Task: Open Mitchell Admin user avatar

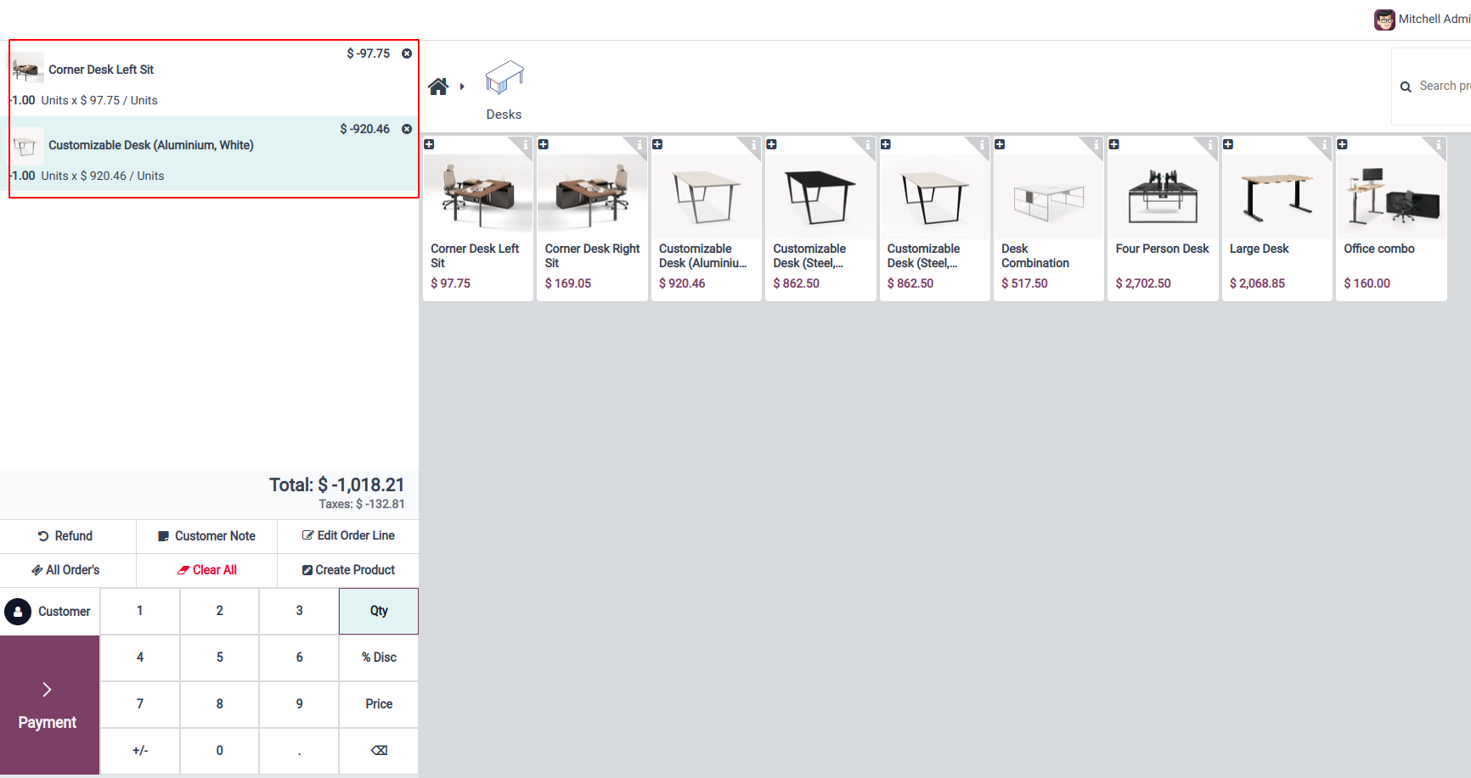Action: click(1384, 20)
